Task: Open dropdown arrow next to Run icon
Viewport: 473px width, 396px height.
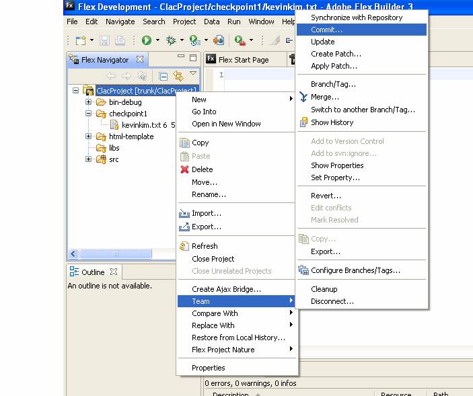Action: (x=157, y=40)
